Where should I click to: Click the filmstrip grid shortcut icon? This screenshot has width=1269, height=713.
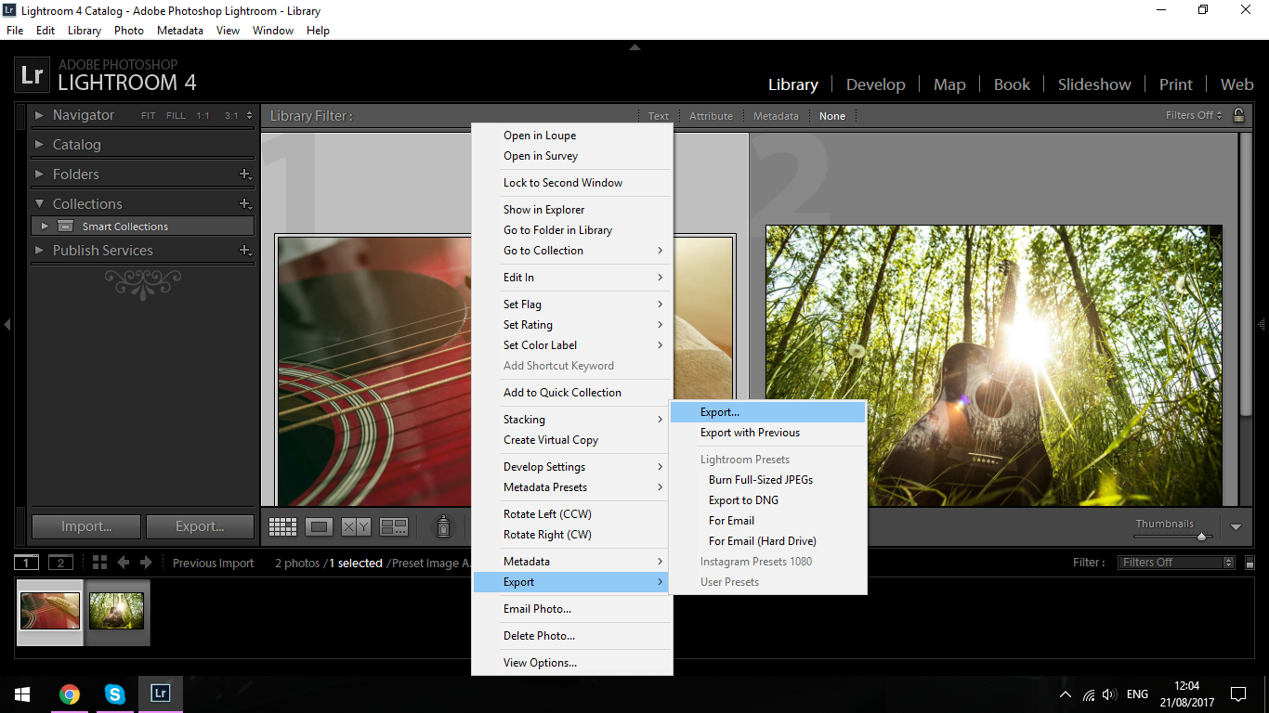point(99,563)
